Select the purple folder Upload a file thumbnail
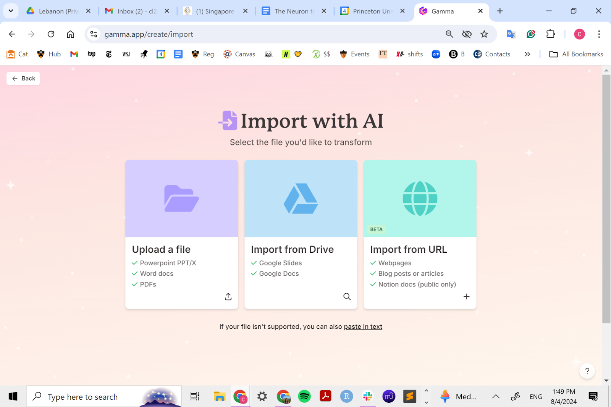The image size is (611, 407). (182, 199)
